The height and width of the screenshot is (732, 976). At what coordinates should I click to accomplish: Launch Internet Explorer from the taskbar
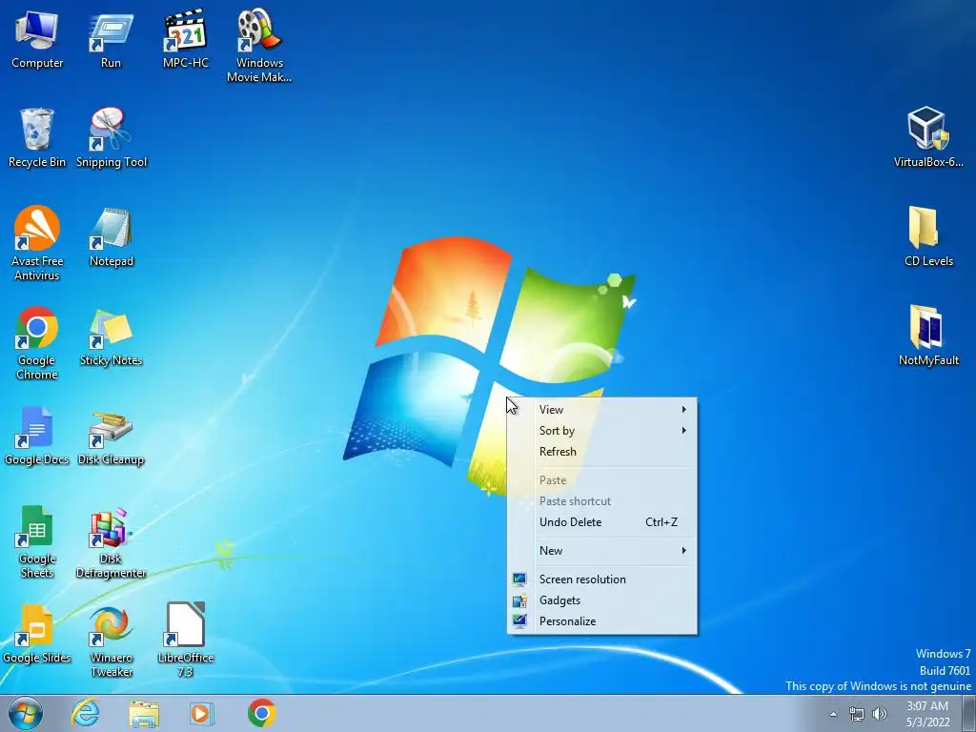point(85,713)
